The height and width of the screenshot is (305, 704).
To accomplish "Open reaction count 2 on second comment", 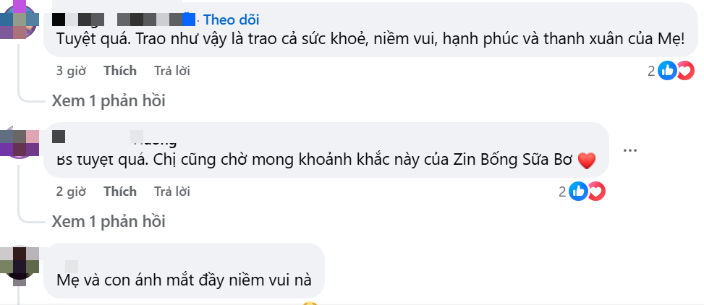I will click(563, 192).
